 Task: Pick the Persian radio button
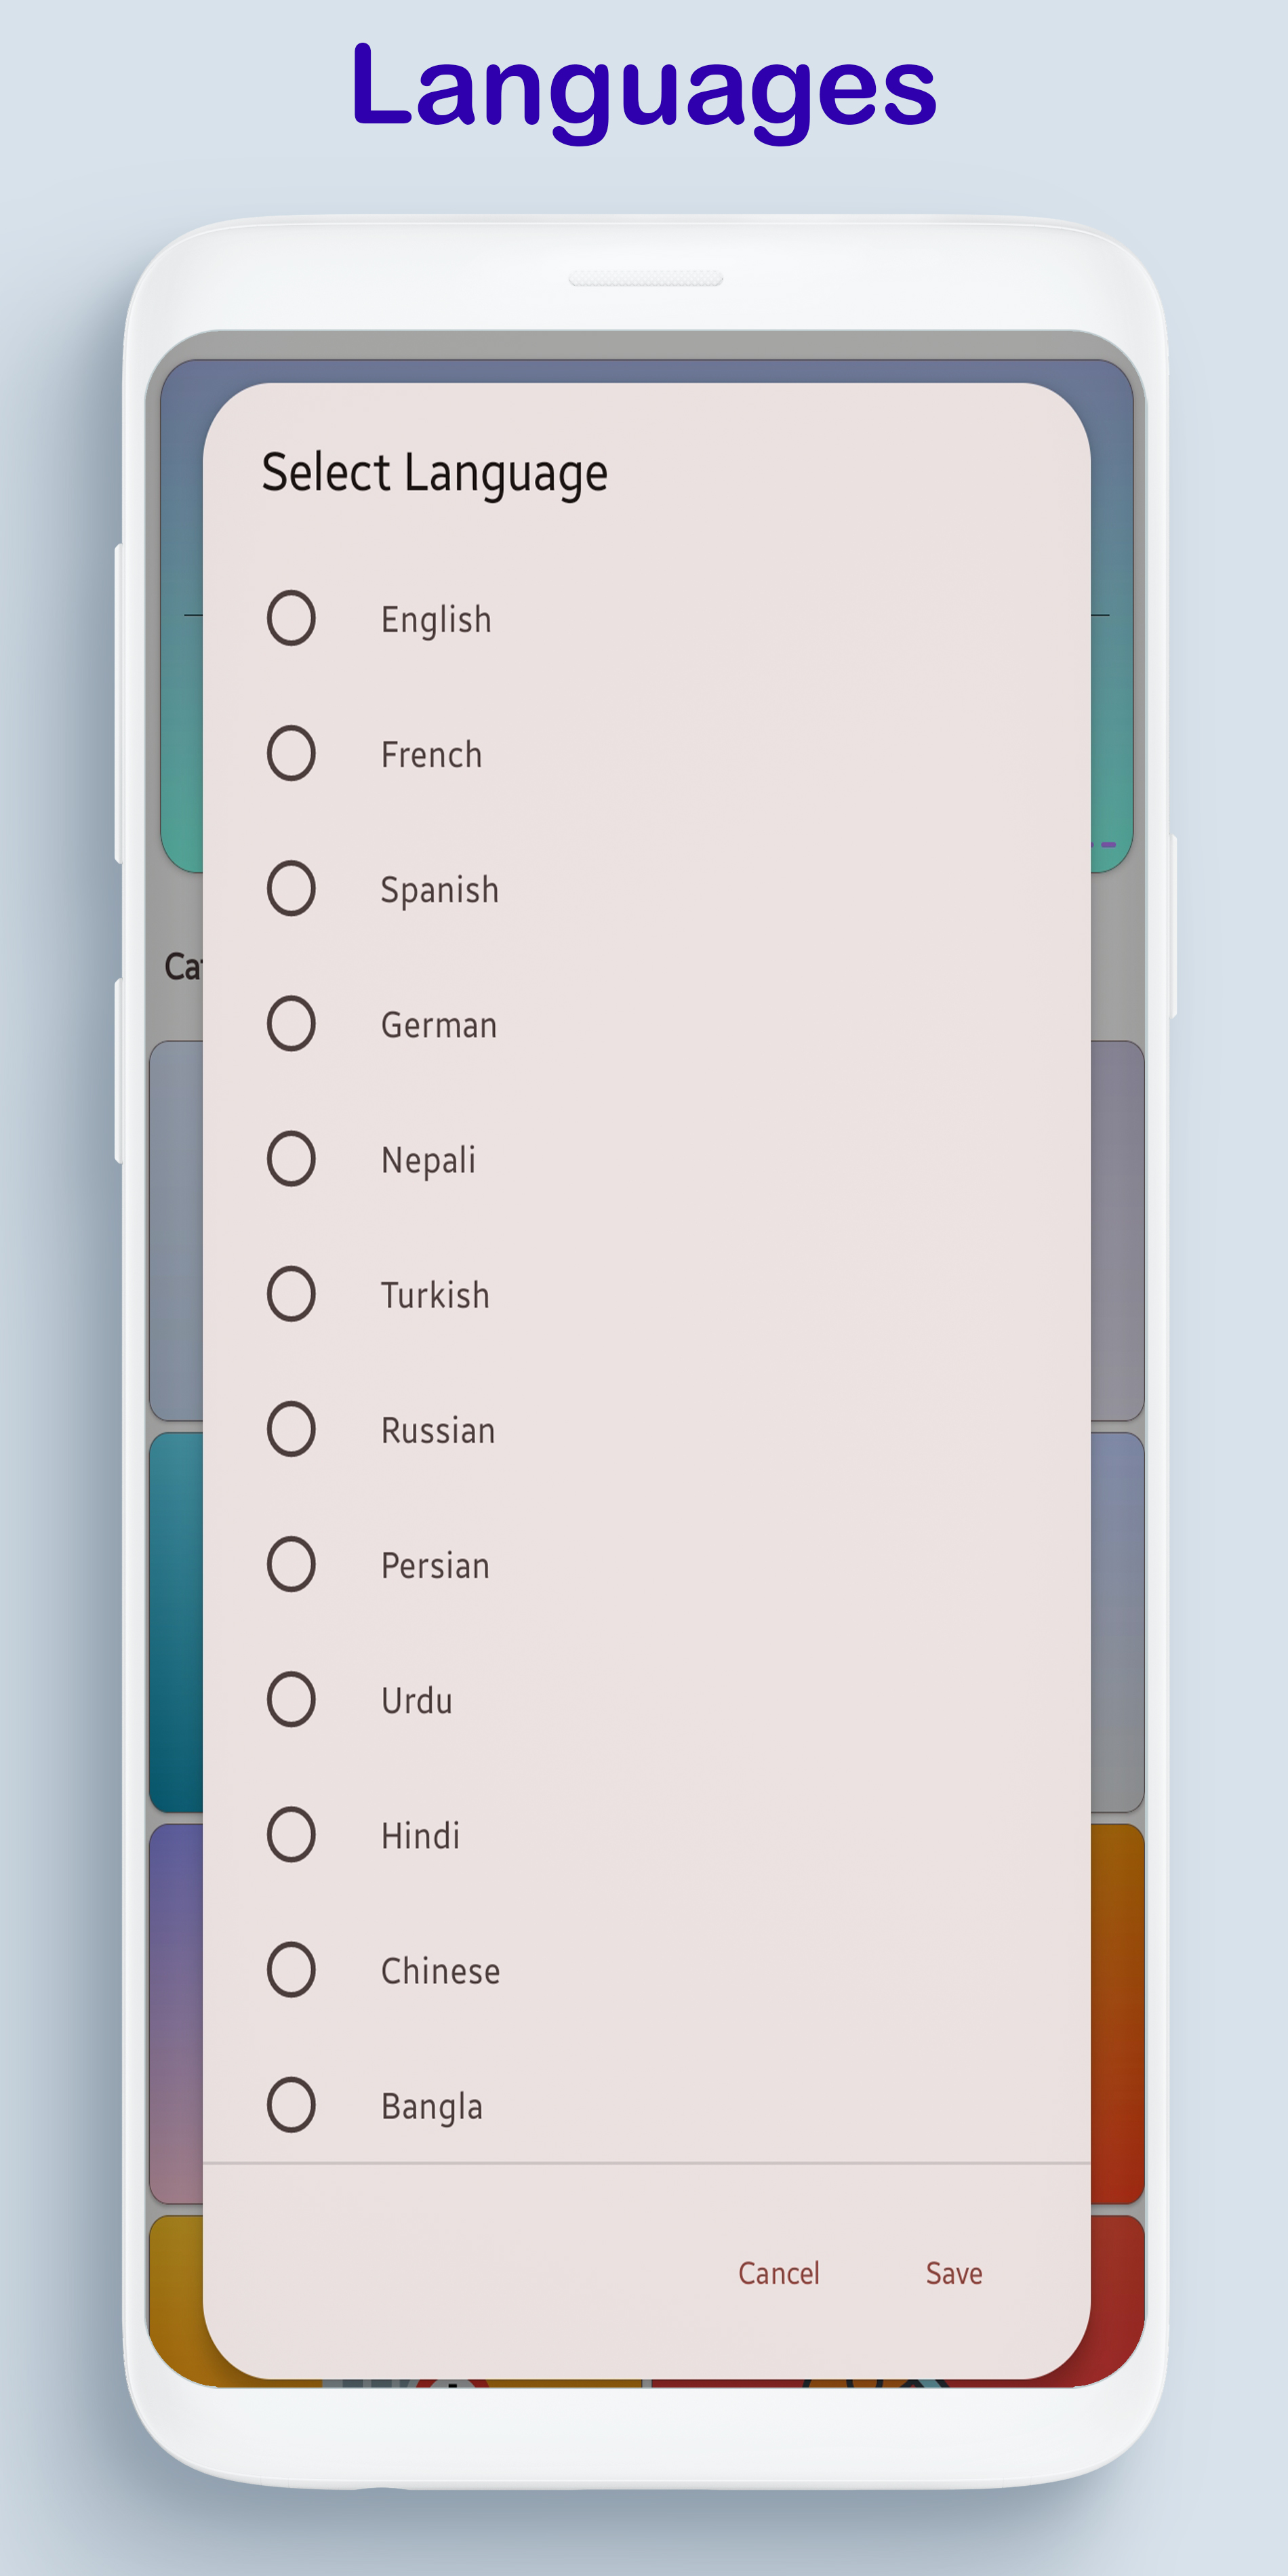291,1563
